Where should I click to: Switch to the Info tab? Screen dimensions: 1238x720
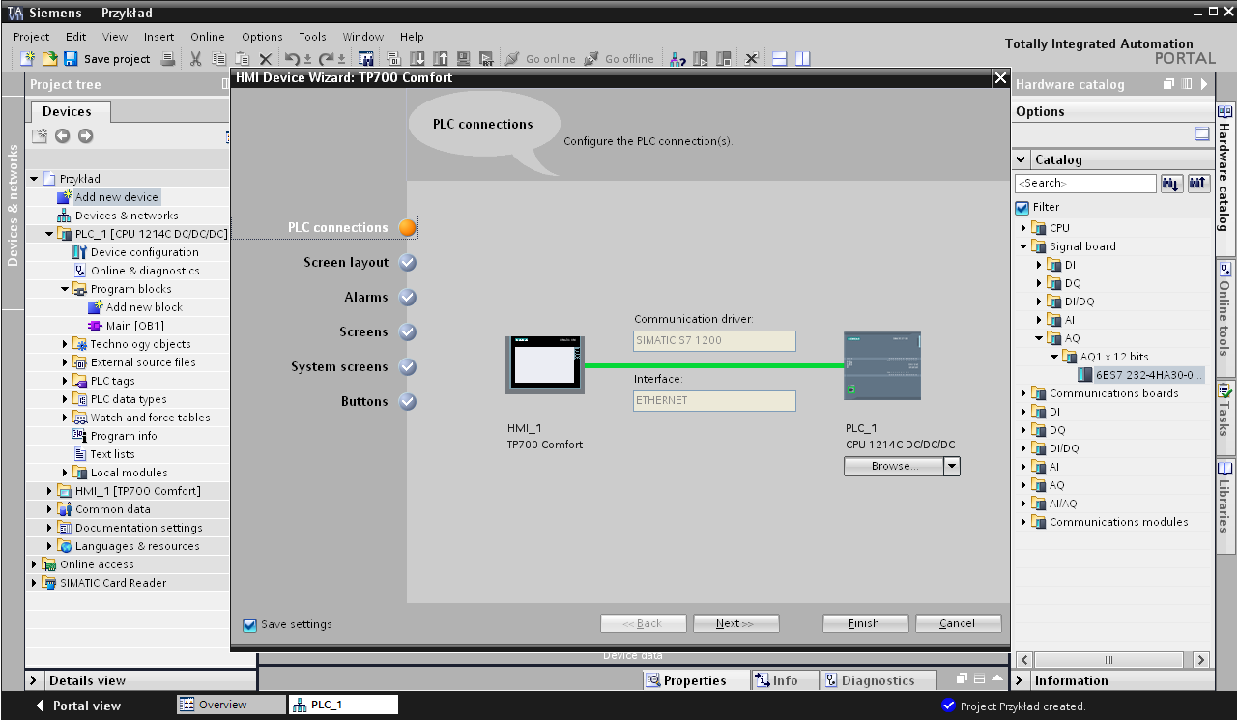click(x=785, y=680)
